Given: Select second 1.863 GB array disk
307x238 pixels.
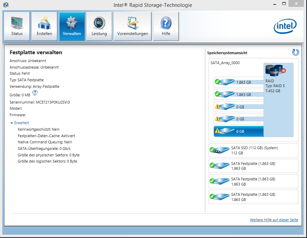Looking at the screenshot, I should (239, 94).
